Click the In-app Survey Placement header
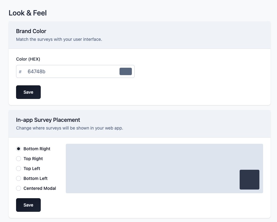 (x=48, y=120)
